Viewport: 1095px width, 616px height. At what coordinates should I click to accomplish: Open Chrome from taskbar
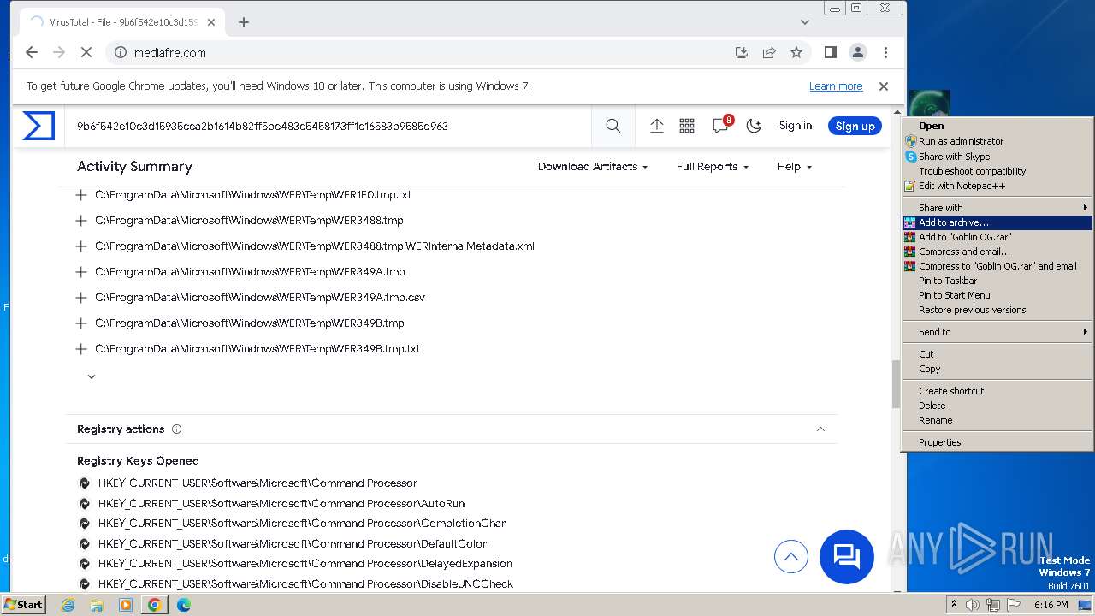(x=155, y=605)
